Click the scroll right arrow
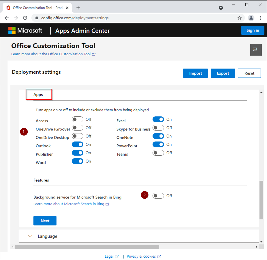Screen dimensions: 267x260 click(x=257, y=247)
